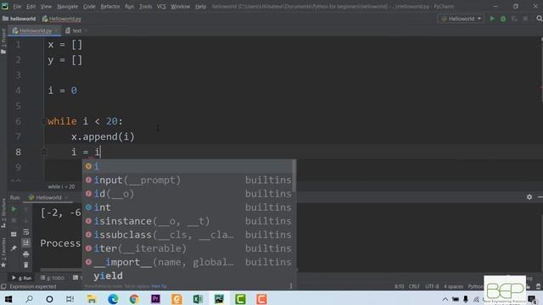Toggle soft-wrap in Run console
Screen dimensions: 543x305
click(x=26, y=231)
